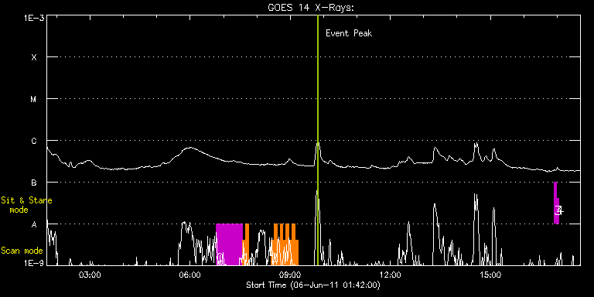Click the wide orange block near 09:00
The height and width of the screenshot is (297, 594).
(x=285, y=244)
